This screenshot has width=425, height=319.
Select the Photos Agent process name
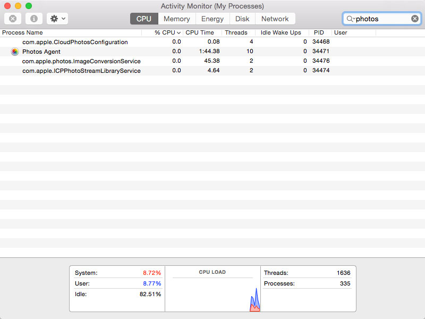point(41,52)
